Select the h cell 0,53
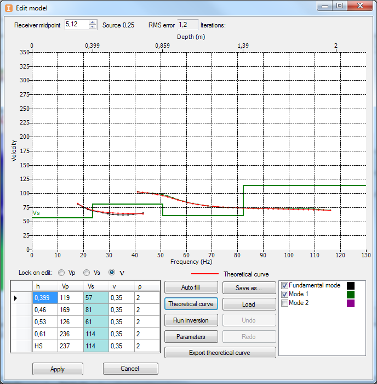This screenshot has width=377, height=384. coord(45,322)
